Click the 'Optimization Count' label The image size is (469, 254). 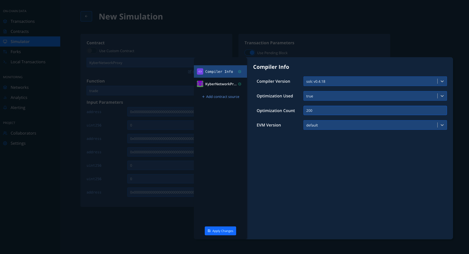point(276,111)
